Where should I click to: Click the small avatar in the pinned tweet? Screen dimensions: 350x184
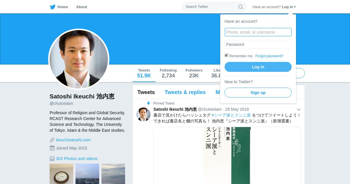(143, 114)
